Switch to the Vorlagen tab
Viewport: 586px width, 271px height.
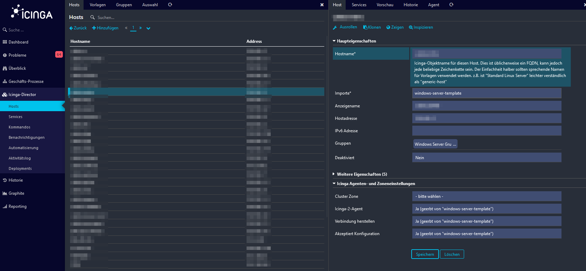(98, 5)
